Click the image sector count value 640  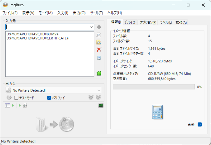[151, 66]
